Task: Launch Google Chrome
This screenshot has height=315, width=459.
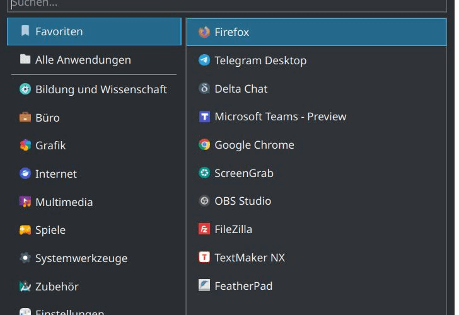Action: [x=317, y=145]
